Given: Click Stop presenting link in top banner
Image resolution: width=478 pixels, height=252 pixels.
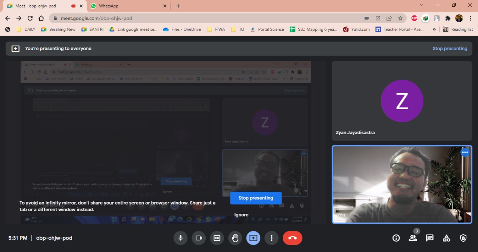Looking at the screenshot, I should pyautogui.click(x=450, y=49).
